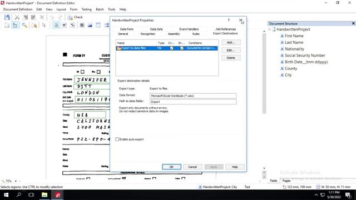
Task: Show hidden system tray icons
Action: coord(316,195)
